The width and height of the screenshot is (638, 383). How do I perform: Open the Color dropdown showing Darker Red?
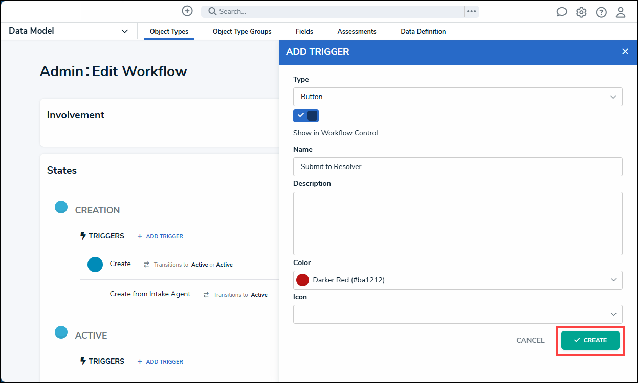click(458, 280)
